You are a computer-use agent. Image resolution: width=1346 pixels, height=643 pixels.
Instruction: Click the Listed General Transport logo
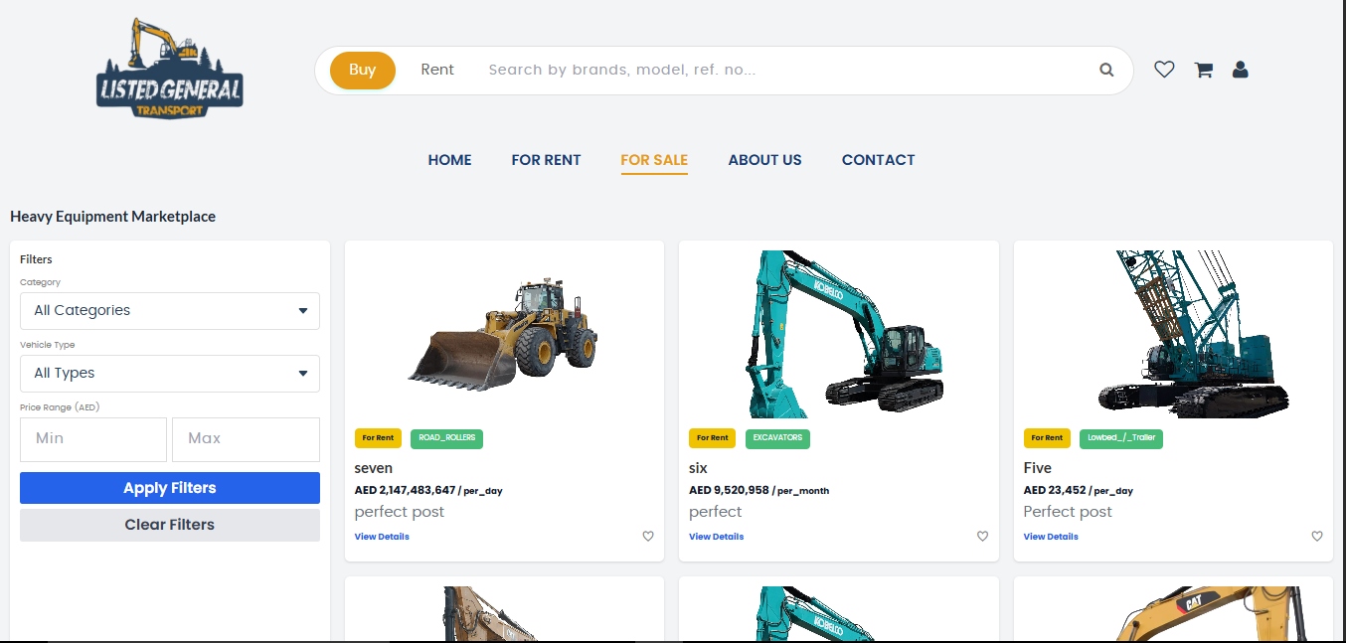tap(170, 68)
